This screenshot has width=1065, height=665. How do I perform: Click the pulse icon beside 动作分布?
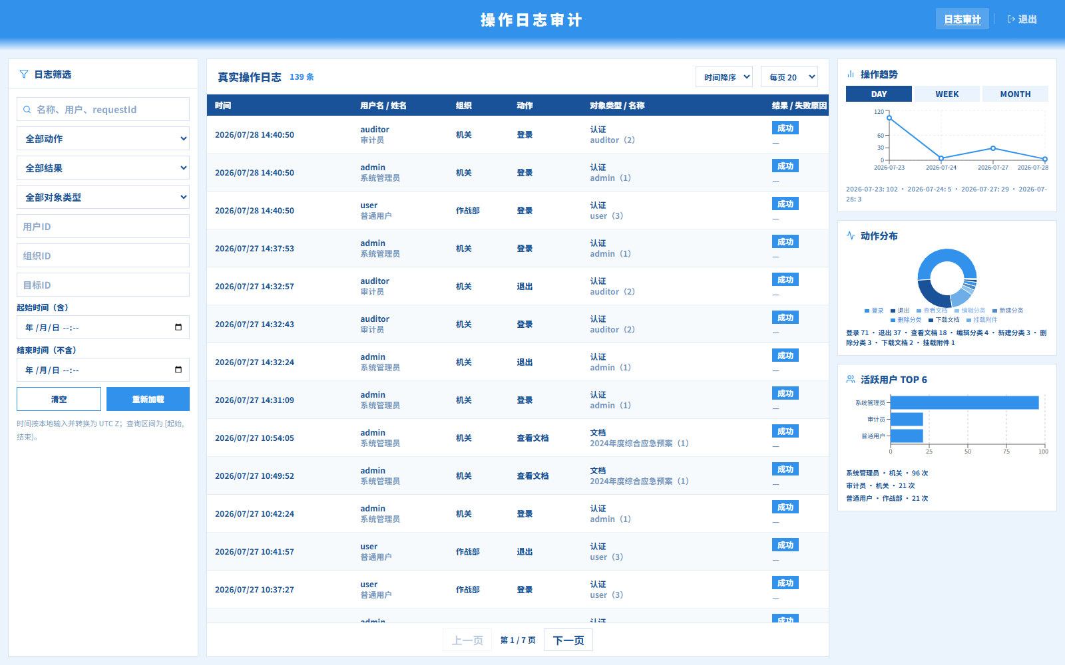pos(851,235)
